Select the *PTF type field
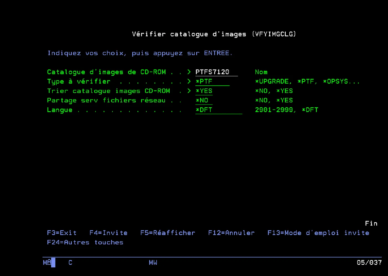 (212, 82)
